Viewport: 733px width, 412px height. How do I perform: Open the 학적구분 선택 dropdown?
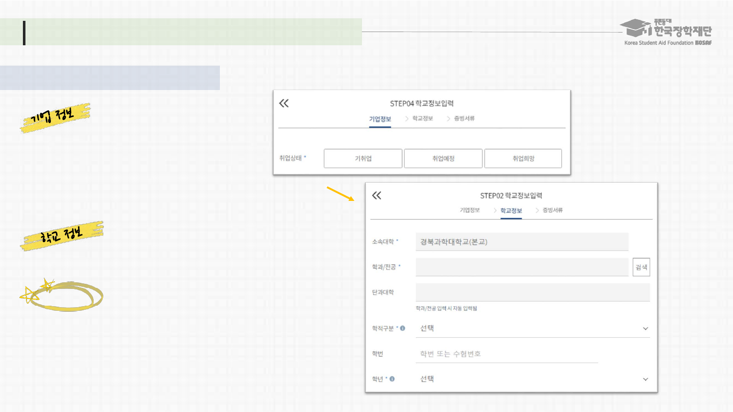[x=532, y=329]
